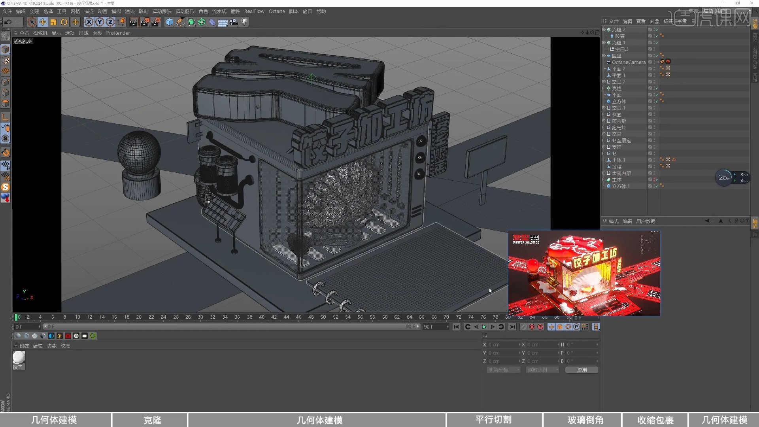Select the Live Selection tool
Viewport: 759px width, 427px height.
pyautogui.click(x=32, y=22)
